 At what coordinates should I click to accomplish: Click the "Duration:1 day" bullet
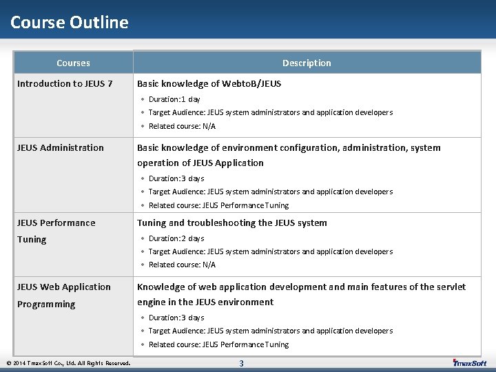point(174,99)
